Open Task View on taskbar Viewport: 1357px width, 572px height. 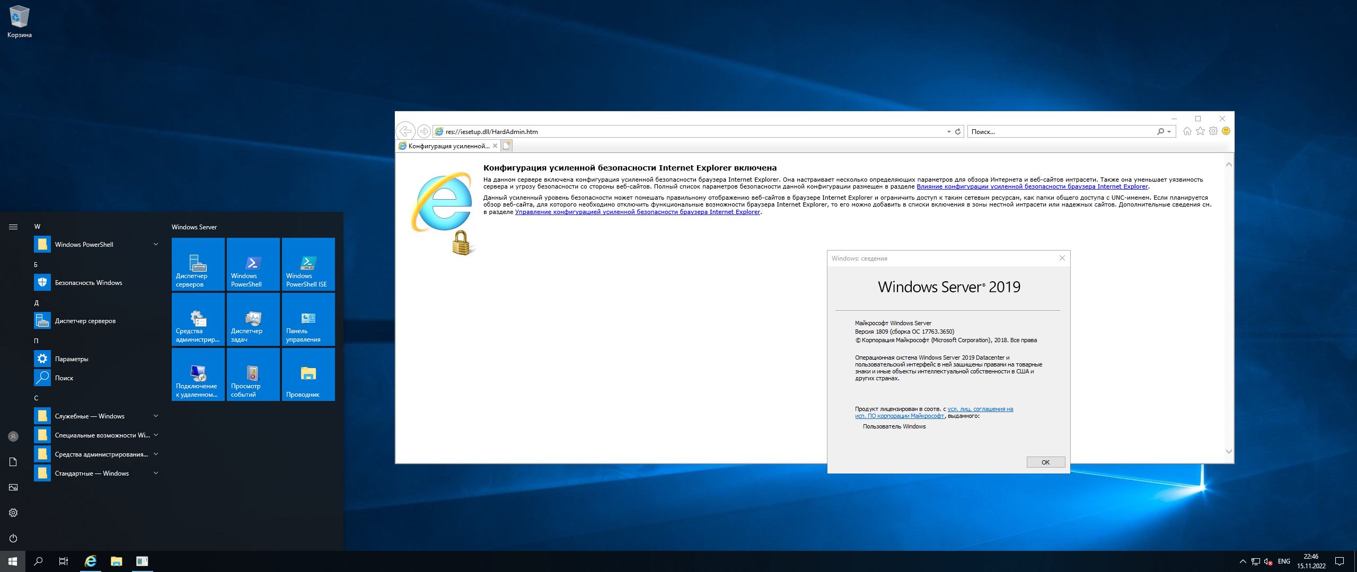[x=63, y=561]
